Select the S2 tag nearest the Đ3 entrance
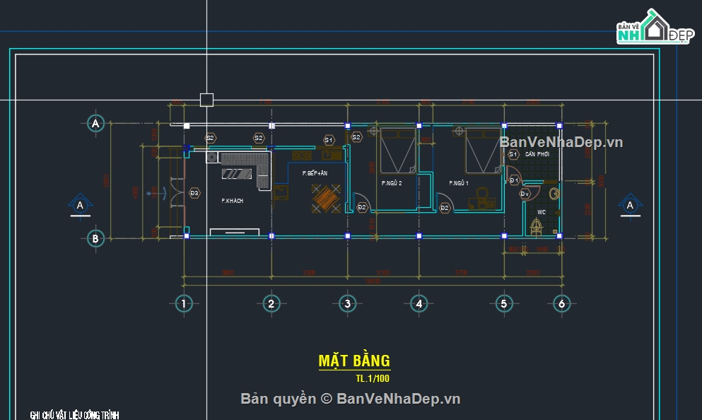Viewport: 702px width, 420px height. tap(211, 138)
